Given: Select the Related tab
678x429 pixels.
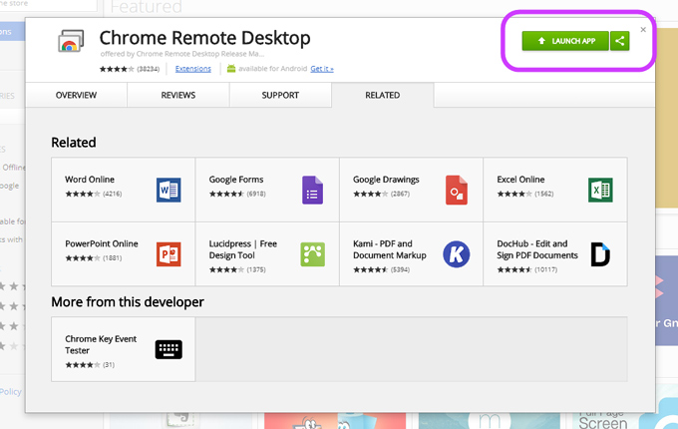Looking at the screenshot, I should [x=382, y=95].
